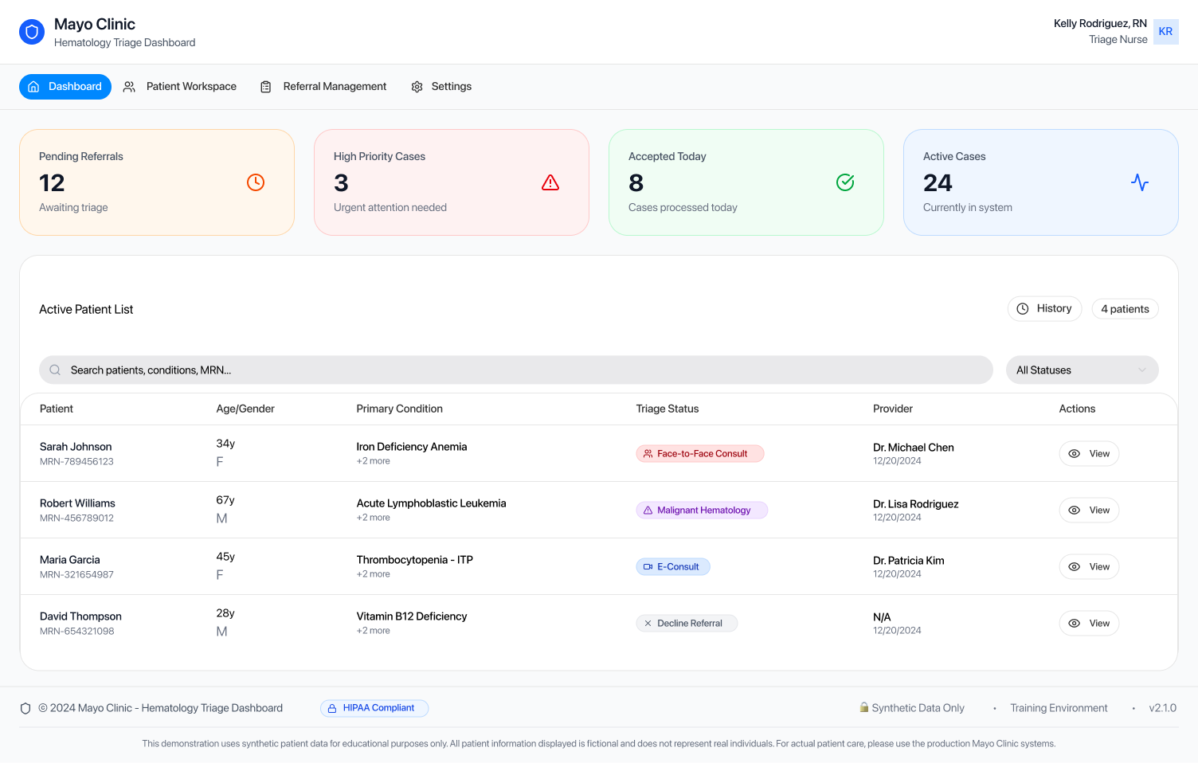The height and width of the screenshot is (763, 1198).
Task: Click the HIPAA Compliant badge
Action: click(374, 708)
